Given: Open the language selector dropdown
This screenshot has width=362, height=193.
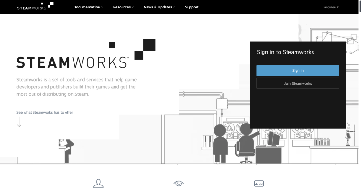Looking at the screenshot, I should point(331,7).
